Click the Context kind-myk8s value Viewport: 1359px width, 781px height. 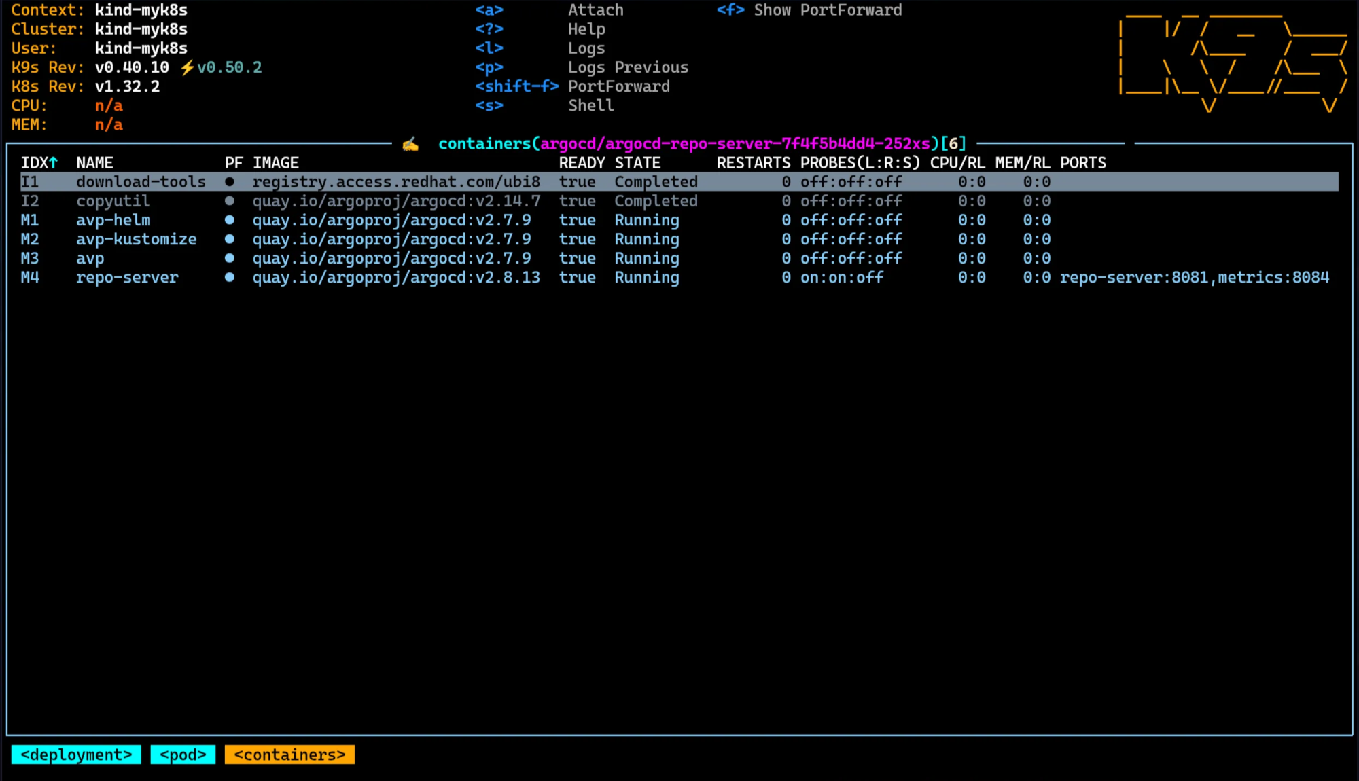coord(141,10)
